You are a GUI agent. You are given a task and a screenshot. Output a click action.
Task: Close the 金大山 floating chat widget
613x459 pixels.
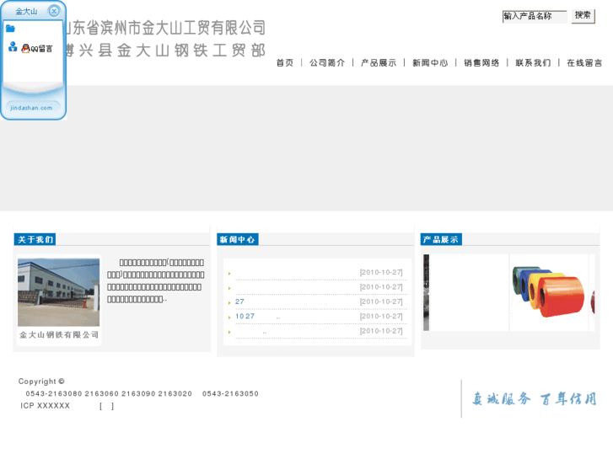coord(54,11)
